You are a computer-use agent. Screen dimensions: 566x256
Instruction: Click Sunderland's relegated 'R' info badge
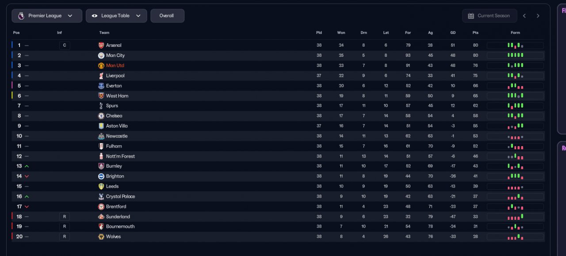coord(65,217)
